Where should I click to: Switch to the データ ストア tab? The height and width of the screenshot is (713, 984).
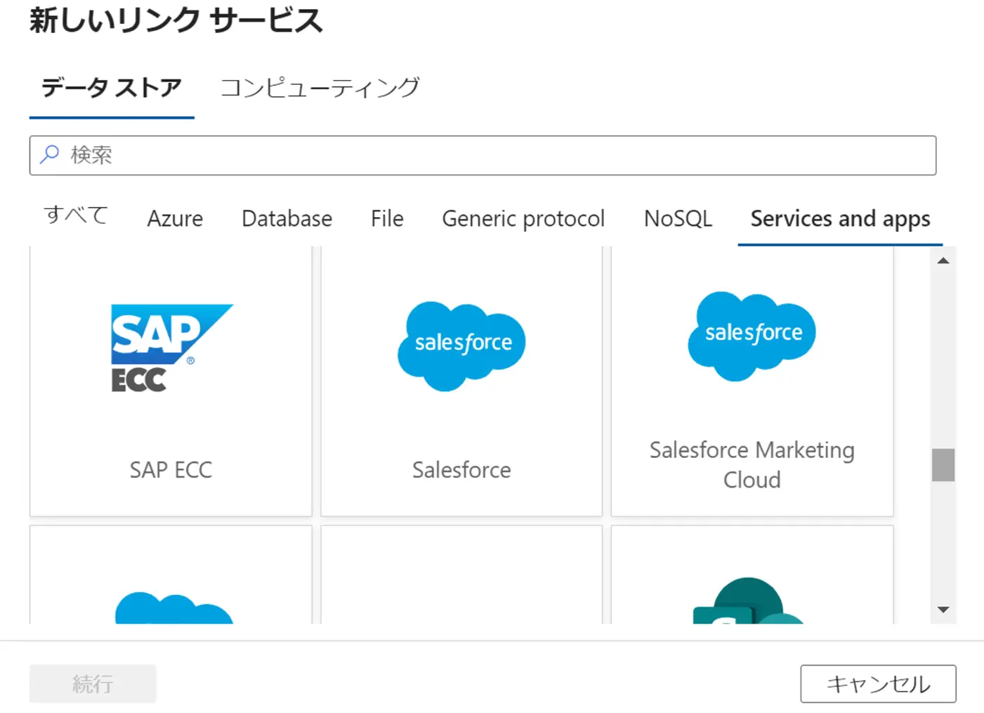112,88
